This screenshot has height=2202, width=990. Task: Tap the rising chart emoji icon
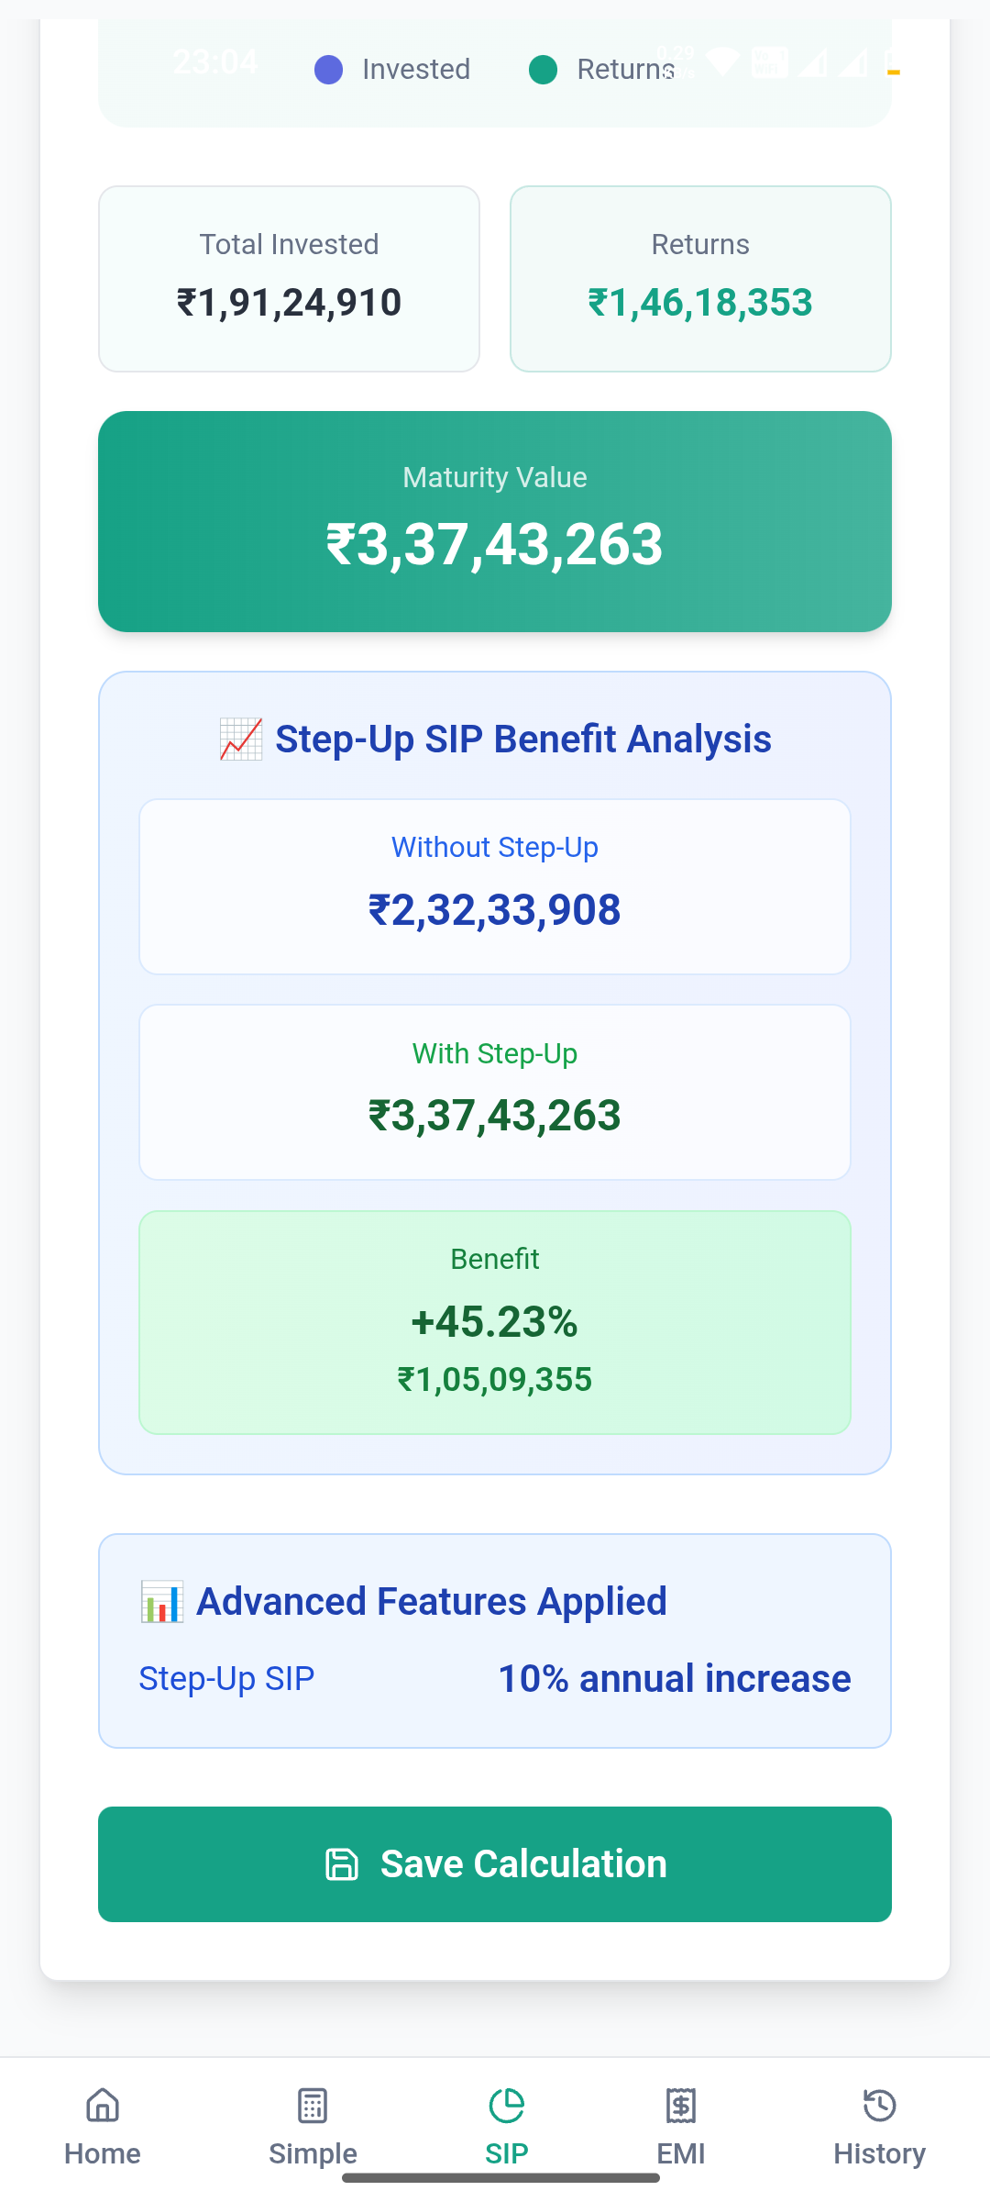(x=241, y=740)
